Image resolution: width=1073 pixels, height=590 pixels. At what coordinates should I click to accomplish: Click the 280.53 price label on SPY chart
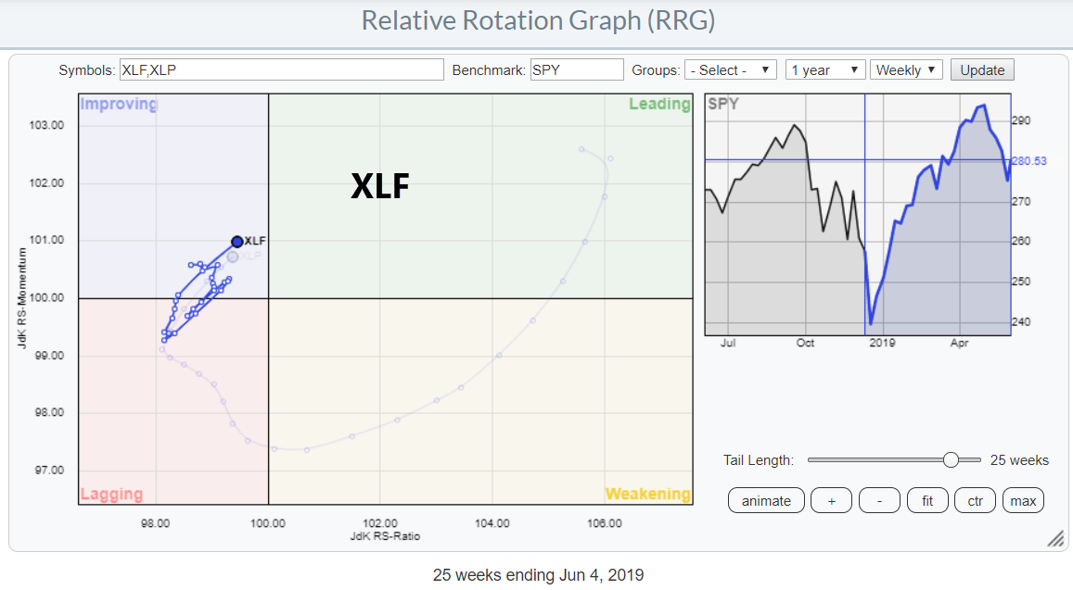click(1030, 161)
